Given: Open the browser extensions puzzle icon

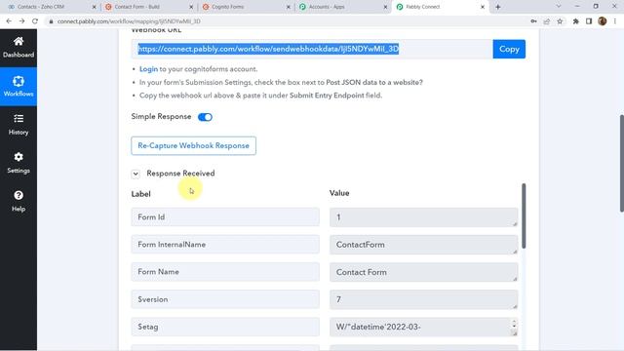Looking at the screenshot, I should 576,21.
